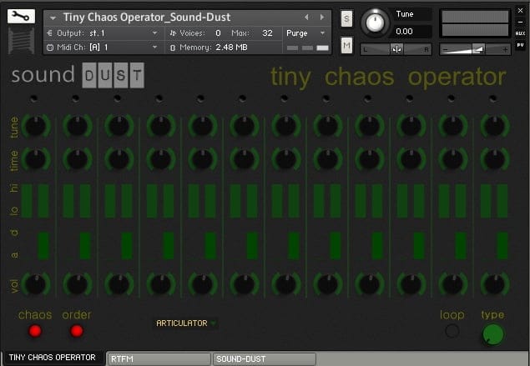Click the ninth channel tune knob
This screenshot has height=366, width=530.
[370, 126]
